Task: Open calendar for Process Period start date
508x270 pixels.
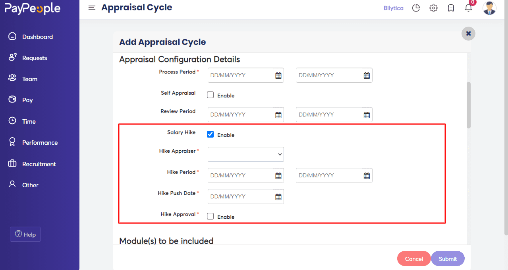Action: (278, 75)
